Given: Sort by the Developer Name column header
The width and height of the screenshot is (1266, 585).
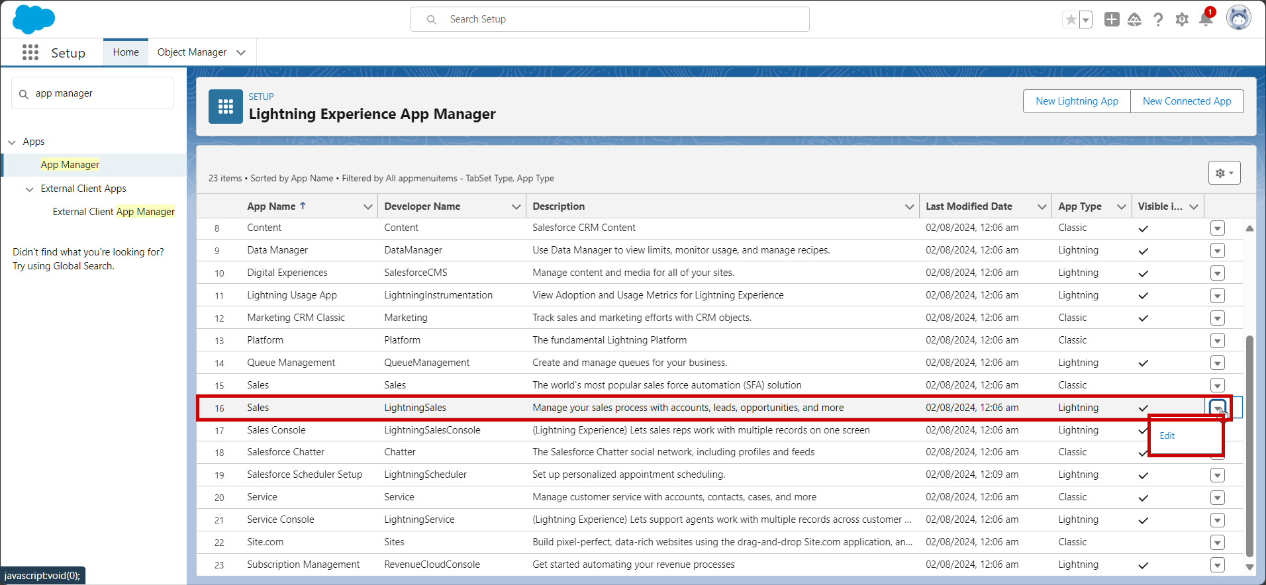Looking at the screenshot, I should (422, 206).
